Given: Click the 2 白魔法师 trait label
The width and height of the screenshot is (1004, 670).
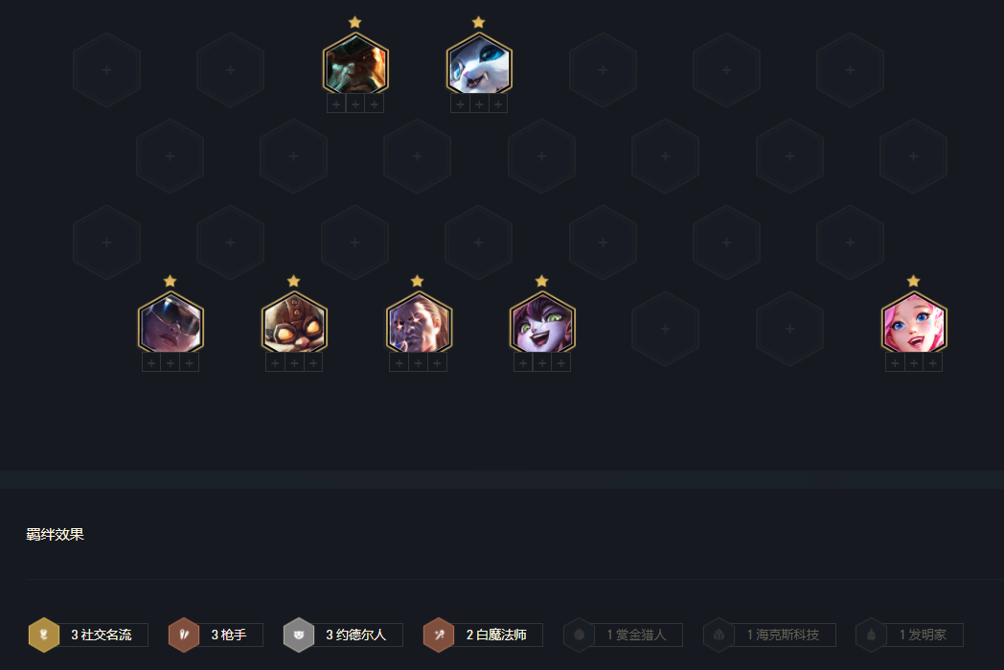Looking at the screenshot, I should [x=496, y=635].
